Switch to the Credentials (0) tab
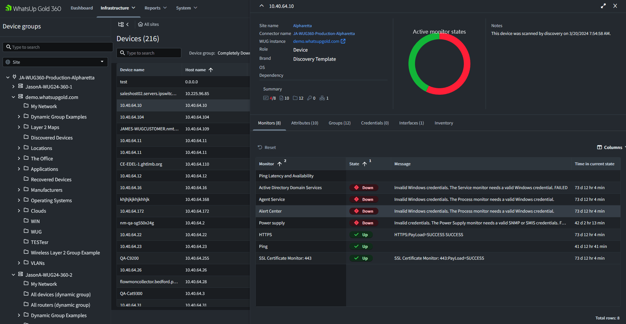The height and width of the screenshot is (324, 626). pos(375,123)
